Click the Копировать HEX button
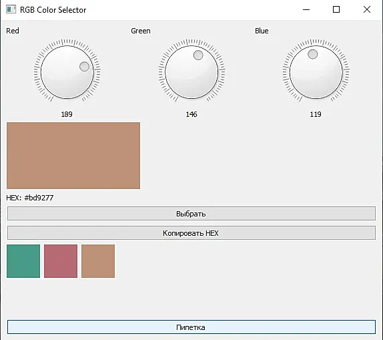Screen dimensions: 383x340 pos(191,233)
